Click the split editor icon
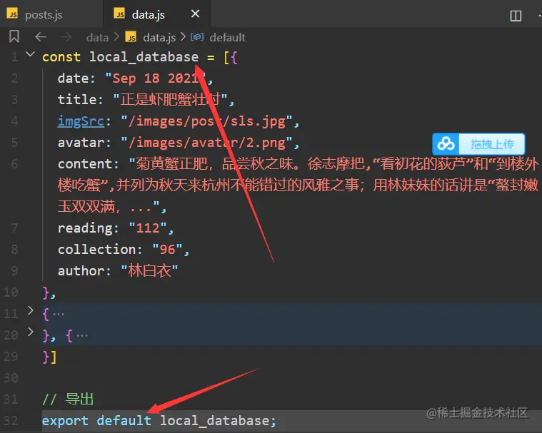542x433 pixels. (x=516, y=16)
